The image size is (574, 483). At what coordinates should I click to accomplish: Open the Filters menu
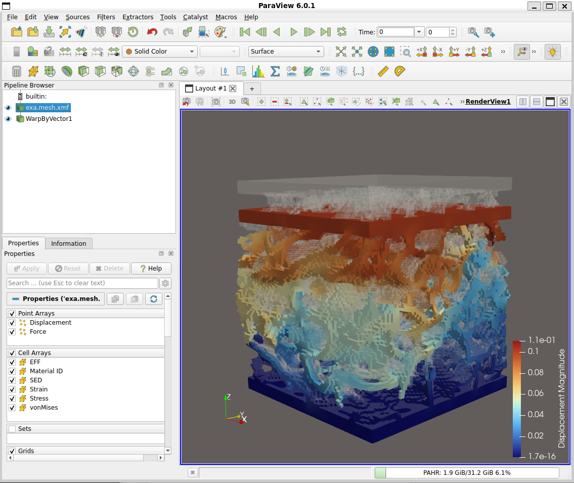(x=106, y=17)
